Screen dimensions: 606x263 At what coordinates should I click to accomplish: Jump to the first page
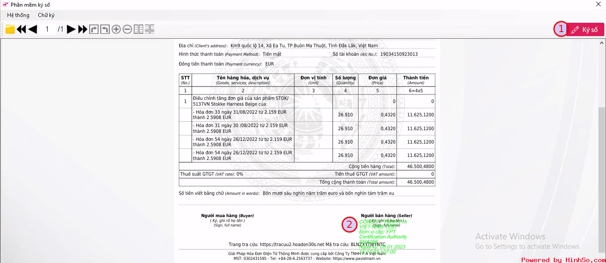tap(21, 29)
